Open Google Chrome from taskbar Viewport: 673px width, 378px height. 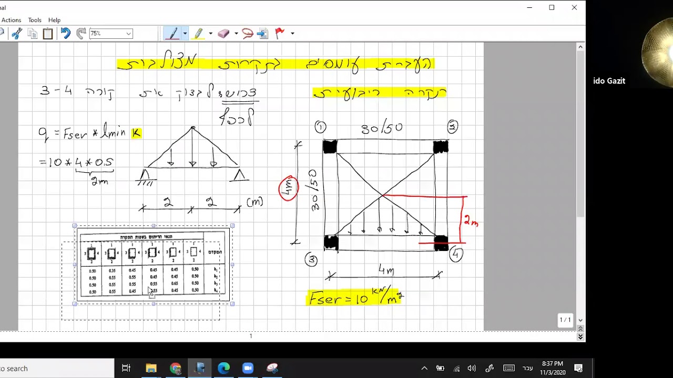(176, 369)
